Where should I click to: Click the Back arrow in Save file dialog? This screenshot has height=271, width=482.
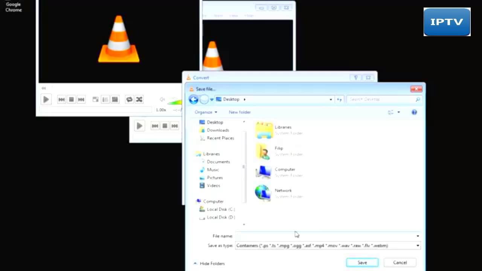point(194,99)
